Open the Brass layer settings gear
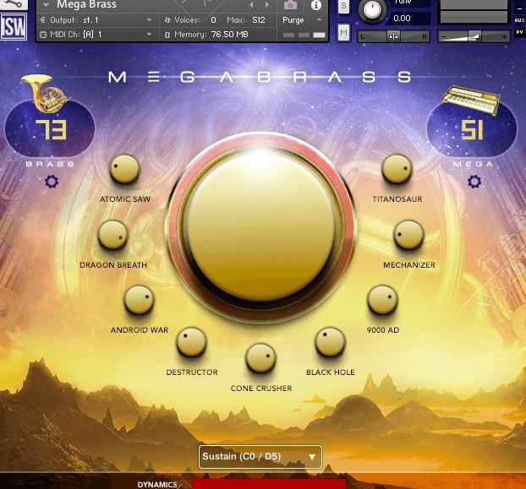 tap(52, 182)
